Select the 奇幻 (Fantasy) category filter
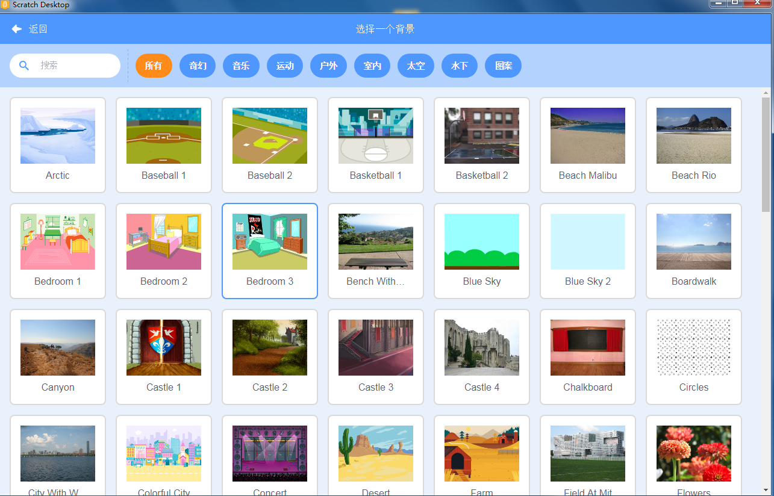774x496 pixels. pos(197,66)
